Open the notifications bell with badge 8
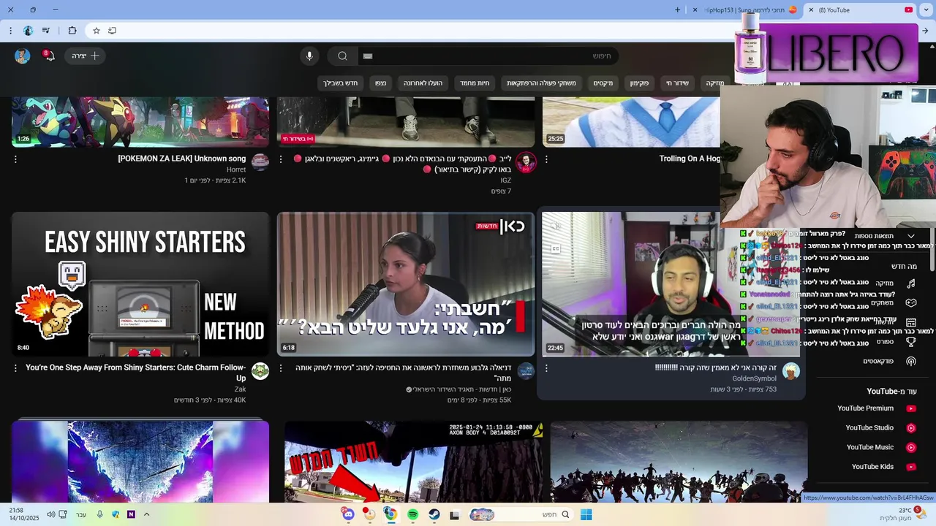The image size is (936, 526). click(48, 56)
